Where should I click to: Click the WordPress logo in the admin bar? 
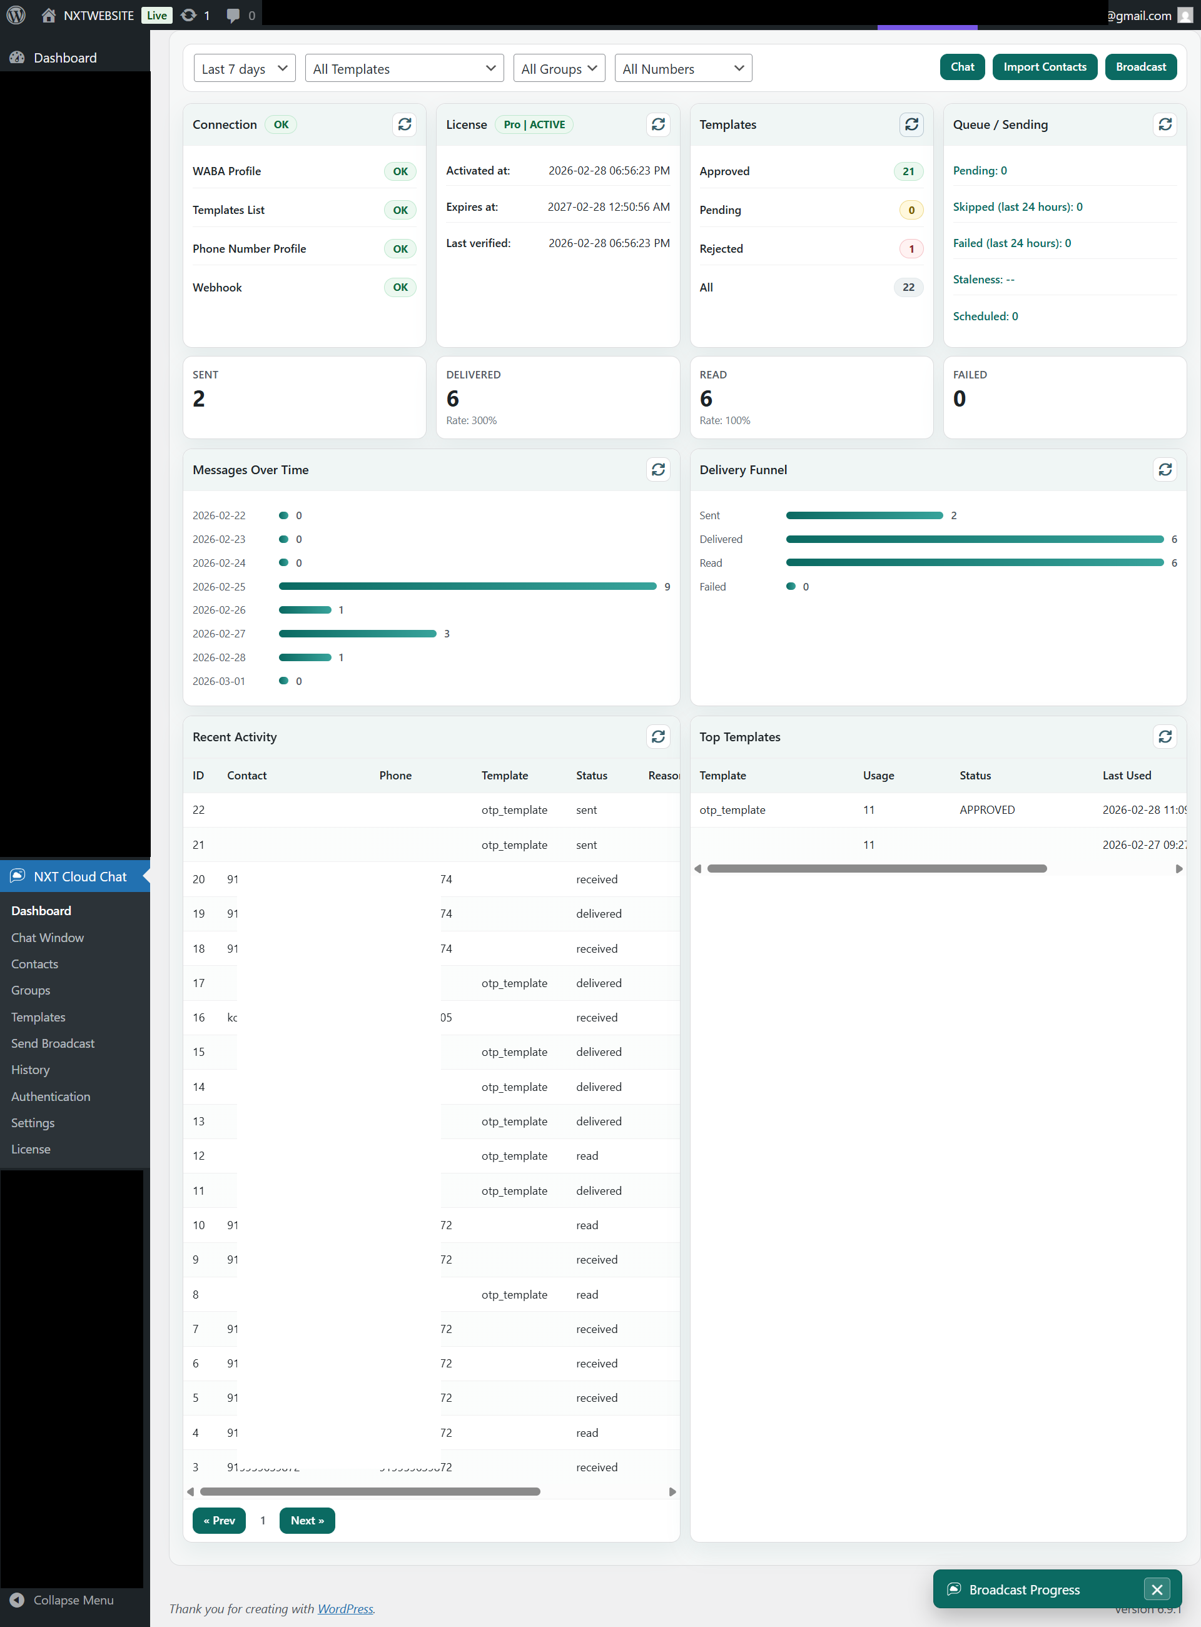click(15, 14)
